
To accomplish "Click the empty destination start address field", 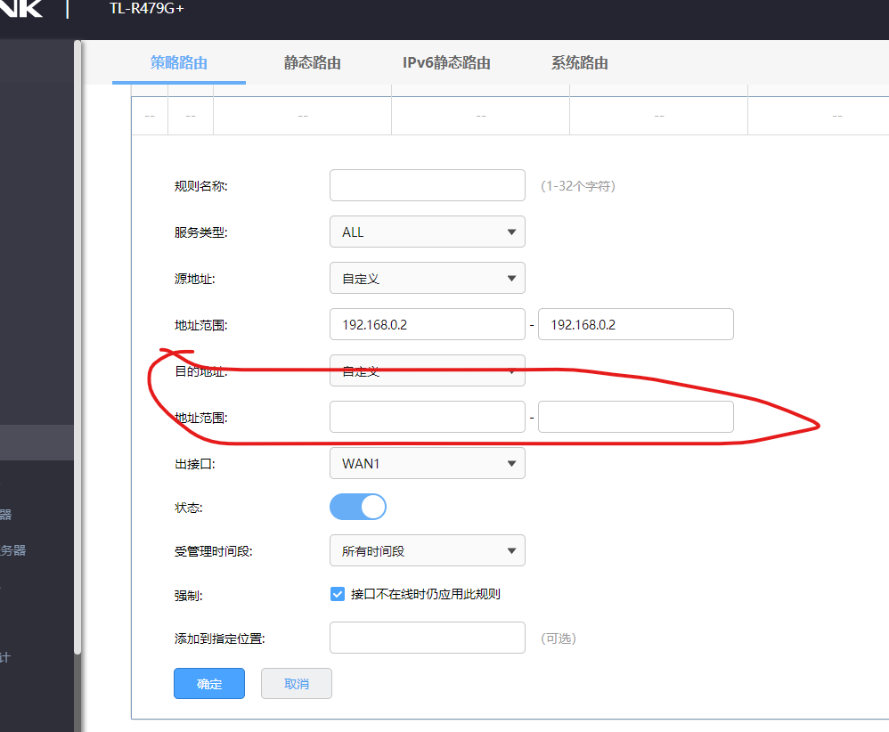I will pyautogui.click(x=427, y=416).
